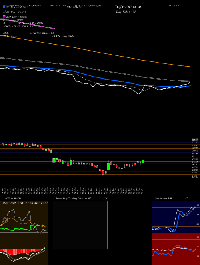Click the first date label on the x-axis
This screenshot has width=200, height=265.
coord(3,191)
